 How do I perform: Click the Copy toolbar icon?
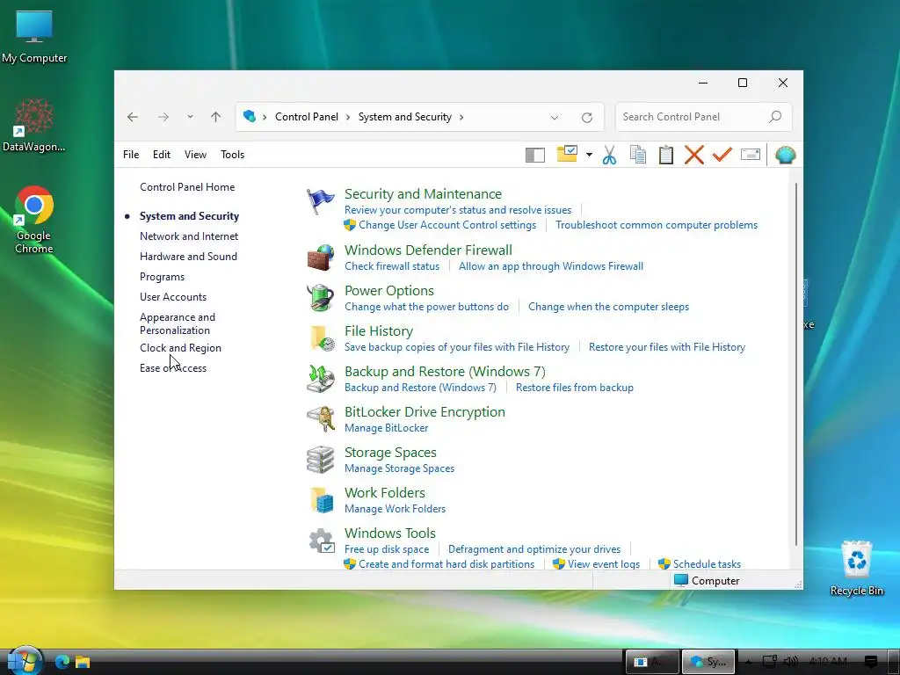(638, 155)
